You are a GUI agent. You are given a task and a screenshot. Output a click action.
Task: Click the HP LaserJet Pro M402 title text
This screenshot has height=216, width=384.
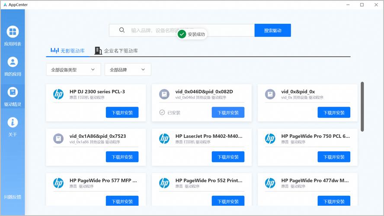click(x=209, y=136)
